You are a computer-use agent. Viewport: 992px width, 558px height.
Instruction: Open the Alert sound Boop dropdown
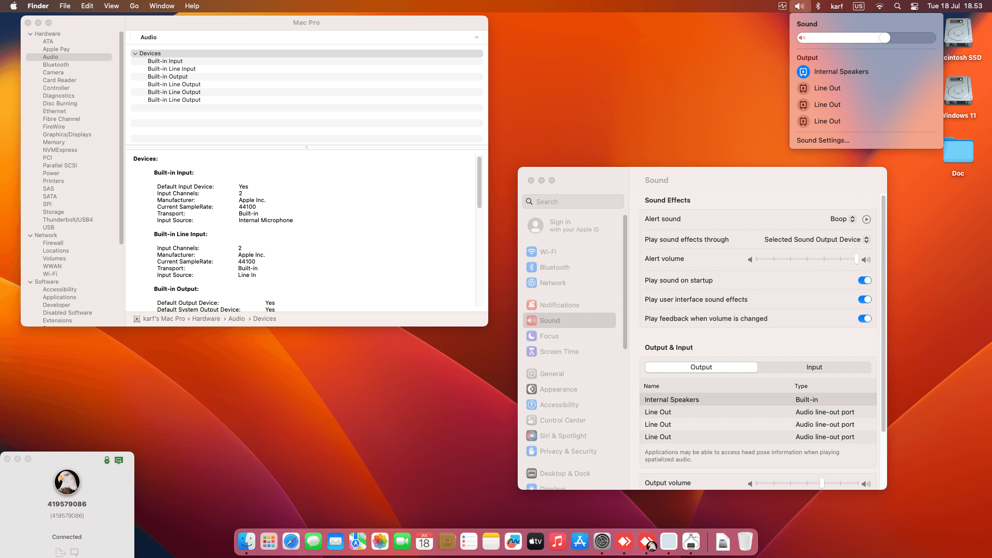(843, 219)
